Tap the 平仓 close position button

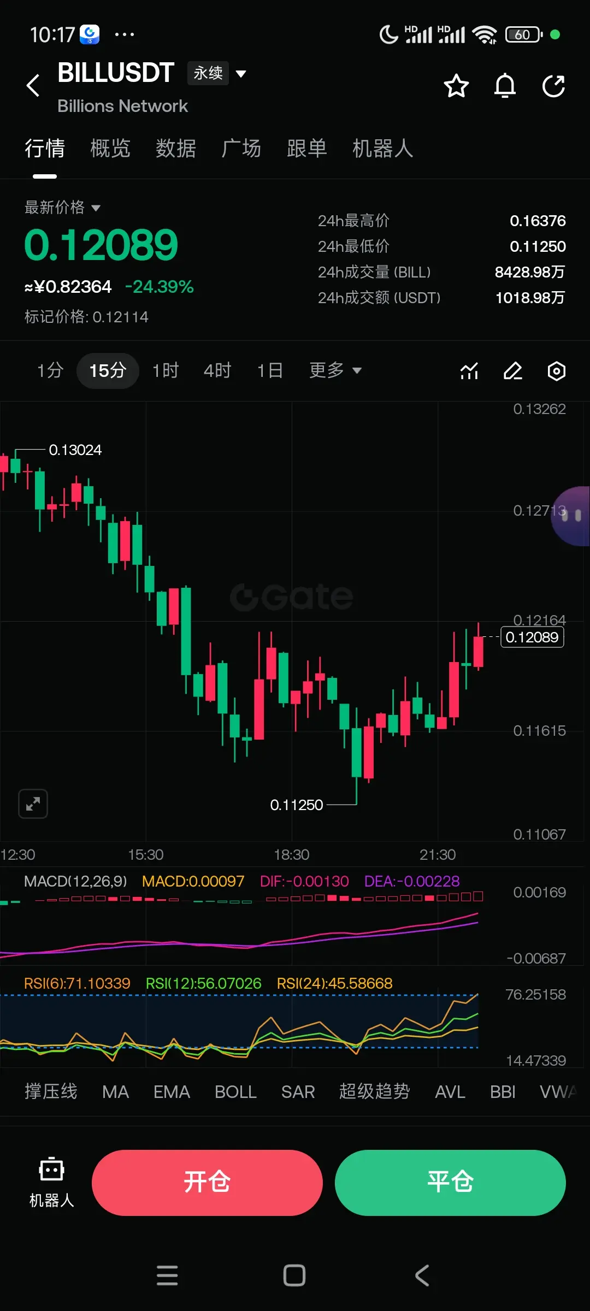pos(450,1183)
